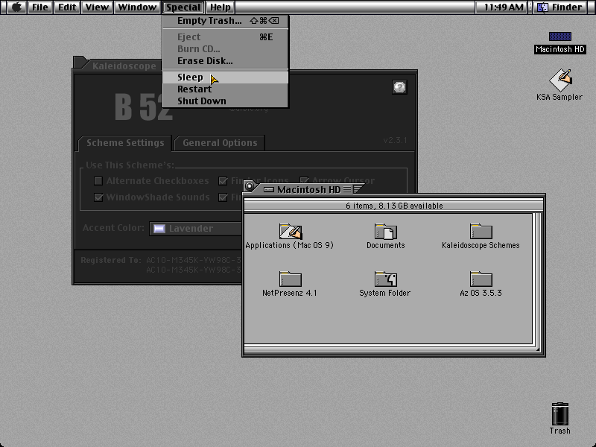Image resolution: width=596 pixels, height=447 pixels.
Task: Select the Documents folder icon
Action: [385, 231]
